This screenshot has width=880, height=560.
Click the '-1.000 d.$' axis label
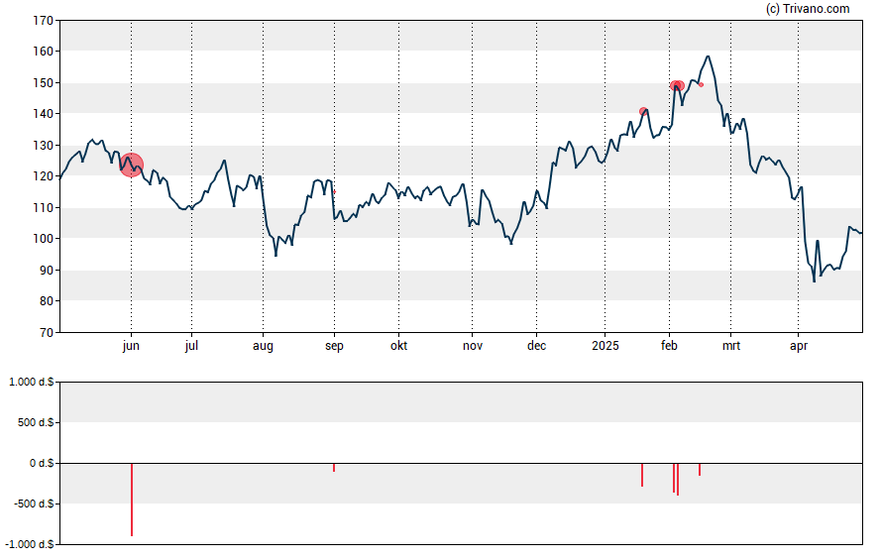tap(29, 544)
